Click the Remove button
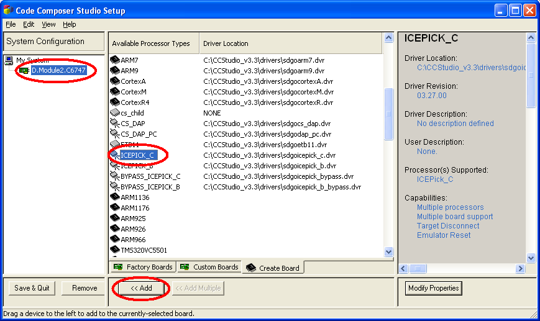 click(85, 288)
